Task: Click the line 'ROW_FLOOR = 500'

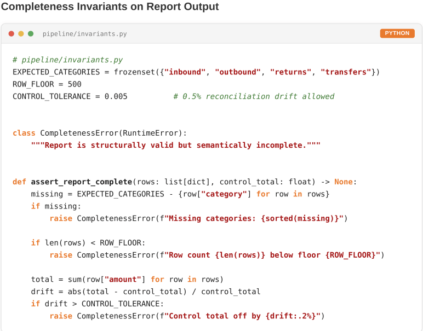Action: [47, 84]
